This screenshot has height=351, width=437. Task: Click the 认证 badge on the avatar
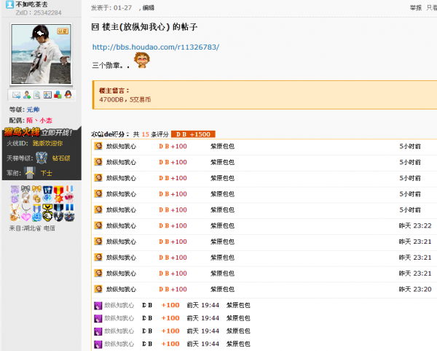63,31
